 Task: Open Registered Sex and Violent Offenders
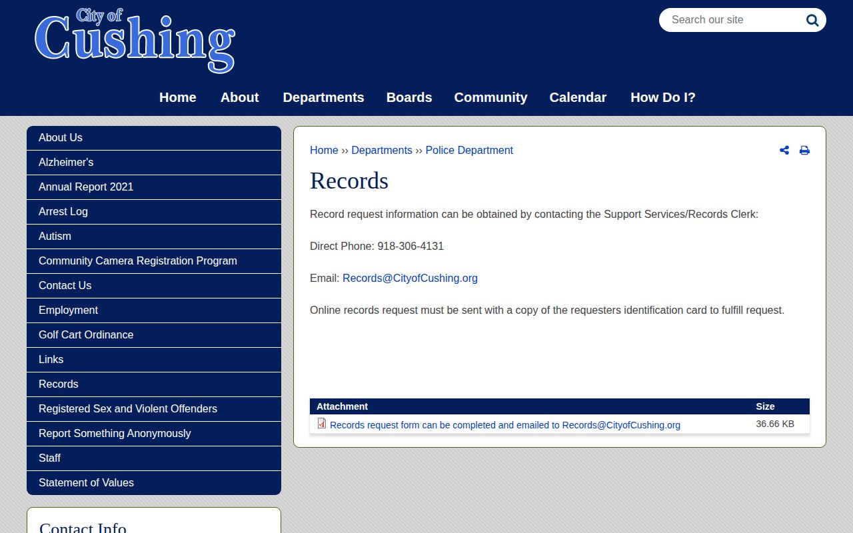(x=154, y=409)
